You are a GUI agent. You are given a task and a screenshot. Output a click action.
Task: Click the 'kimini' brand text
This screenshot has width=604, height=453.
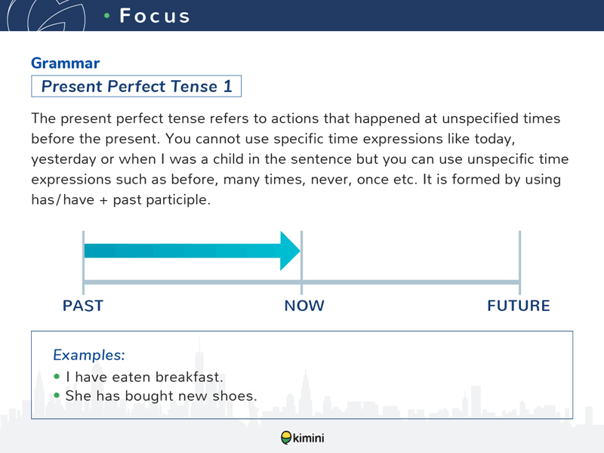coord(310,438)
